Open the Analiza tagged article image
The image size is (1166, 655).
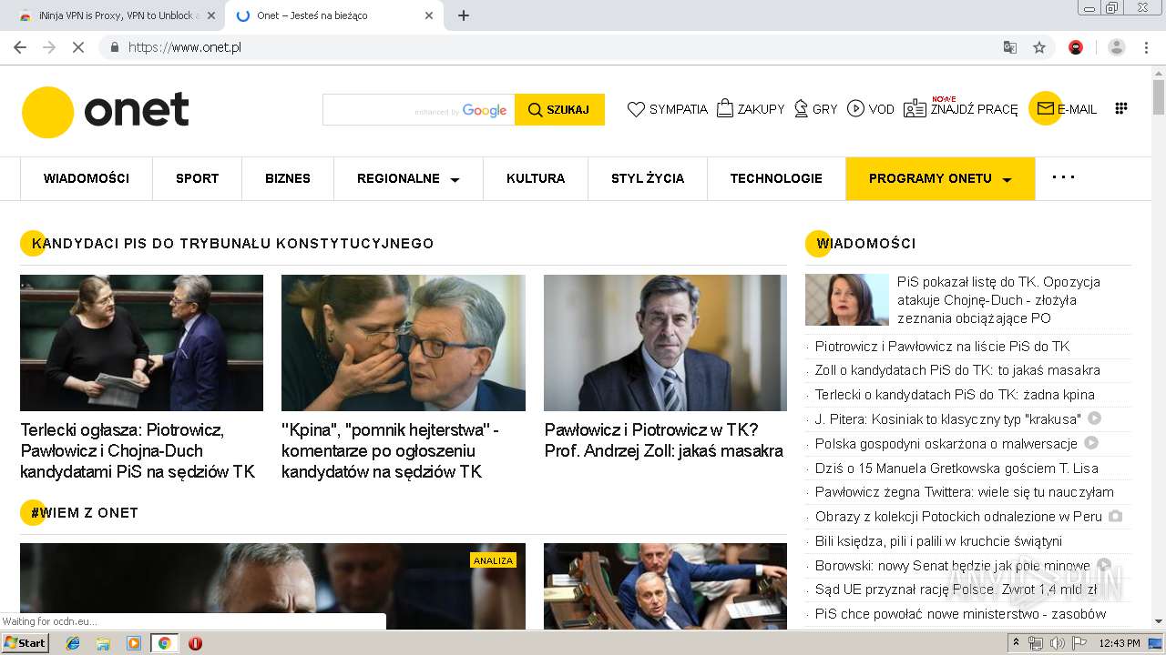pyautogui.click(x=272, y=587)
